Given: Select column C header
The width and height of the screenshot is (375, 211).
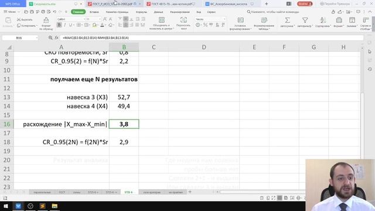Looking at the screenshot, I should point(154,47).
